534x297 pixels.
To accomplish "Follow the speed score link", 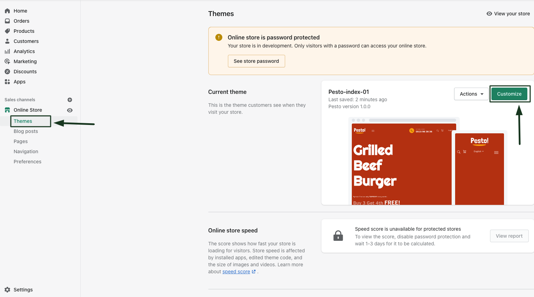I will [x=236, y=272].
